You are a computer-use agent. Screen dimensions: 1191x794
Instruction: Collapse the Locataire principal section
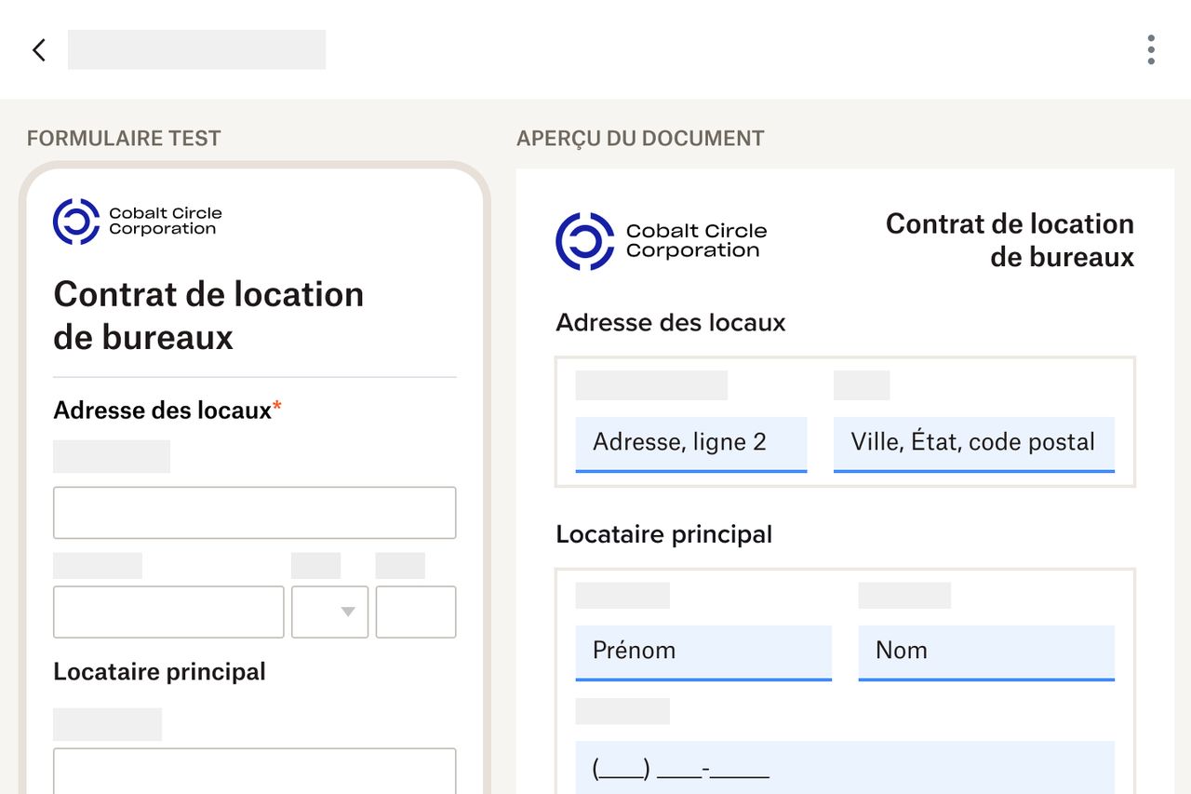click(x=159, y=672)
